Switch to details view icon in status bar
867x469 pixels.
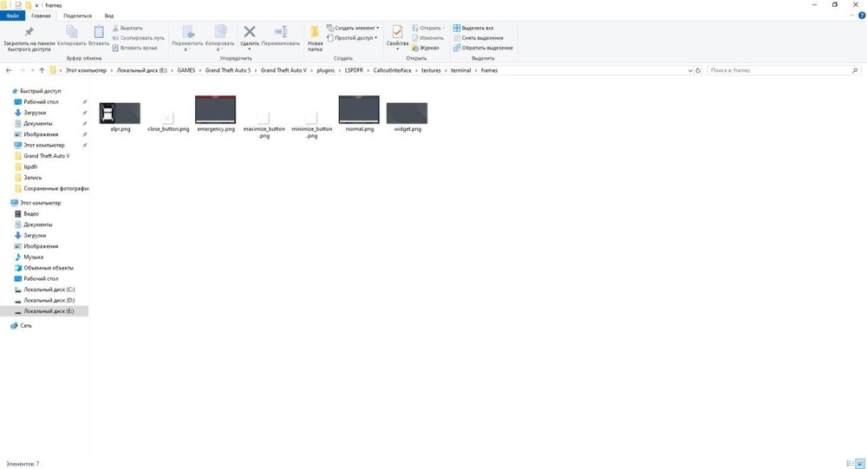[851, 464]
